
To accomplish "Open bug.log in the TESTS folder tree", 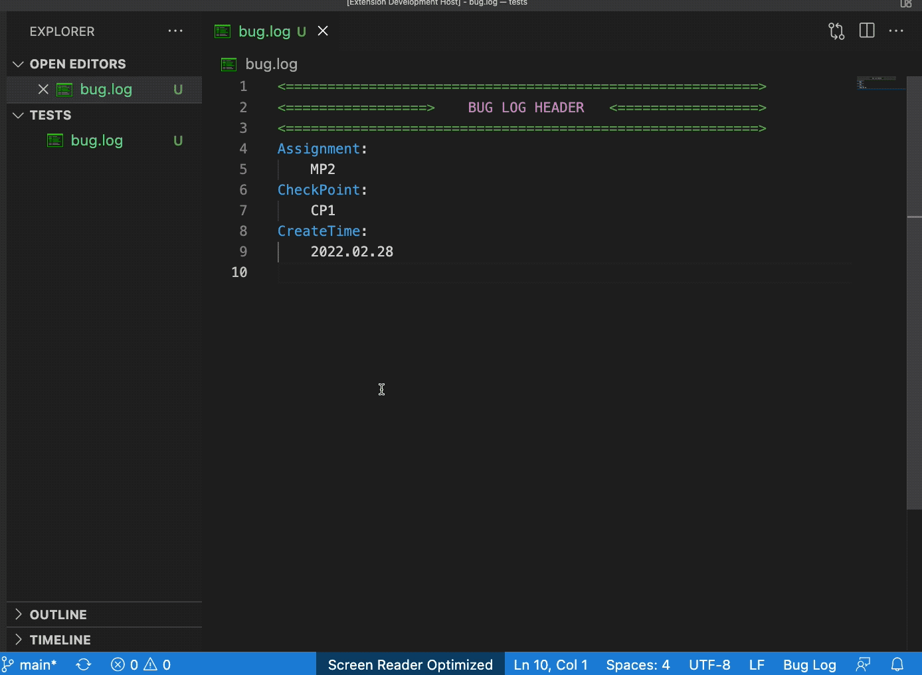I will [x=97, y=140].
